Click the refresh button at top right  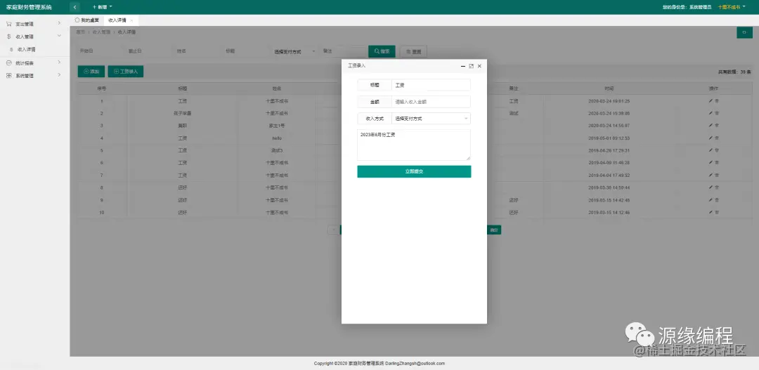[x=744, y=32]
